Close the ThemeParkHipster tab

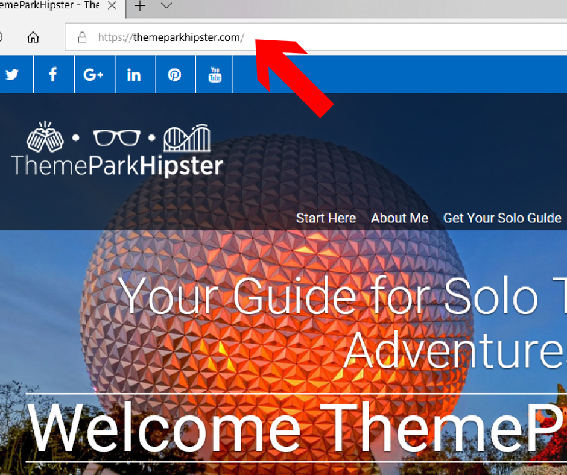click(x=112, y=5)
